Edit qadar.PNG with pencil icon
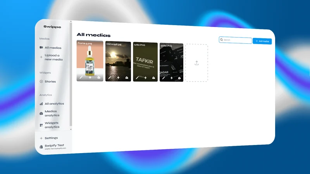 click(164, 78)
